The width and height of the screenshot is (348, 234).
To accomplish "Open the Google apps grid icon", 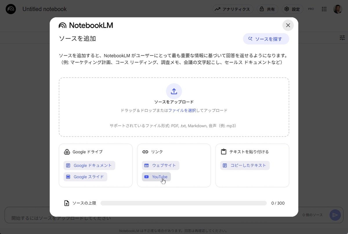I will pos(324,9).
